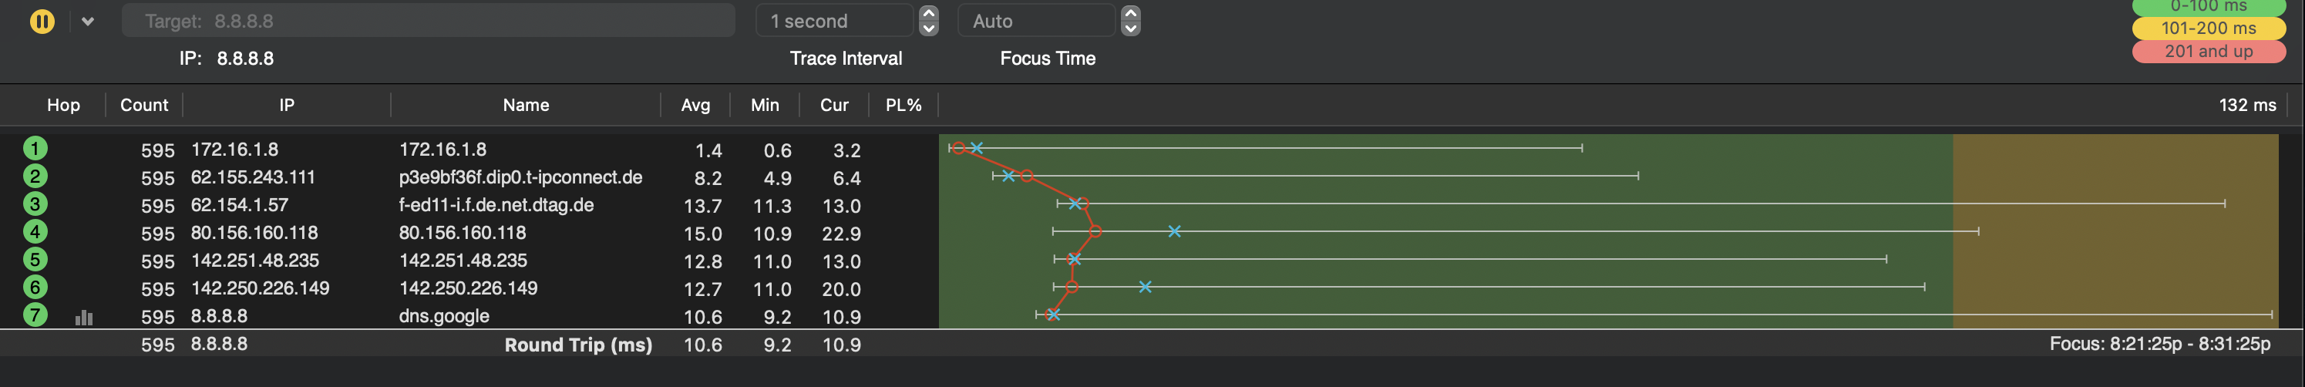Pause the running trace

click(42, 22)
